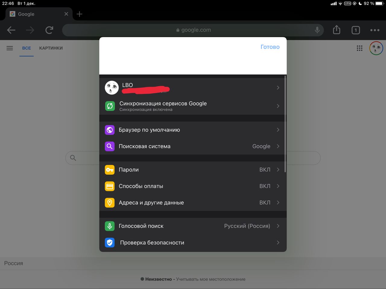Open Пароли settings
This screenshot has height=289, width=386.
(x=193, y=170)
